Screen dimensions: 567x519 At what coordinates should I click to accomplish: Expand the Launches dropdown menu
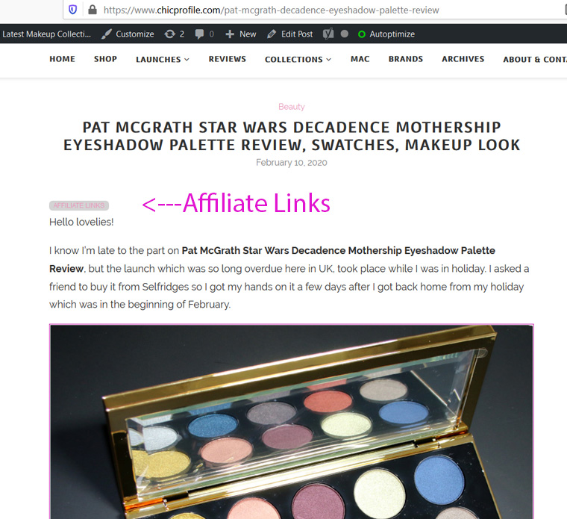pos(163,59)
